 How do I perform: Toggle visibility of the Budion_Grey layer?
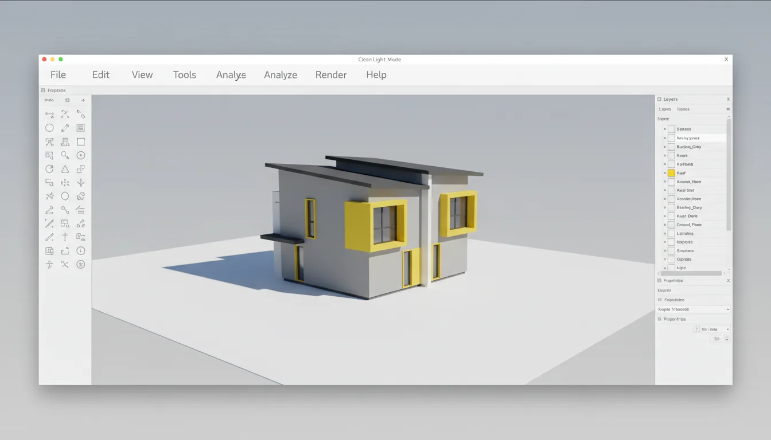coord(664,147)
